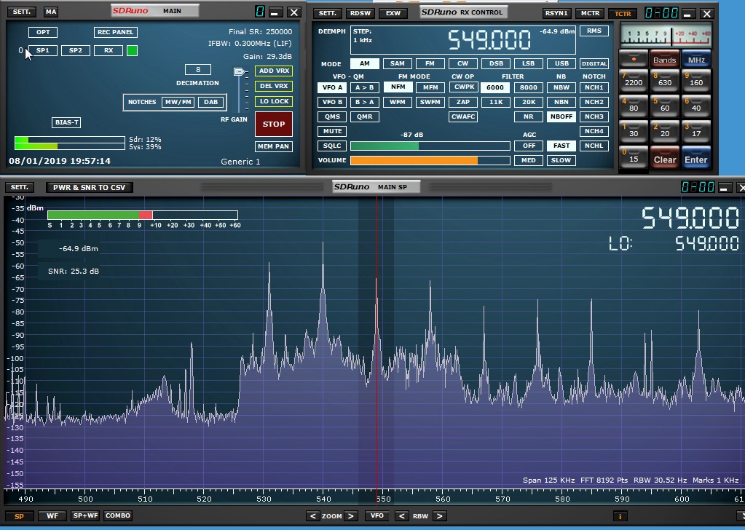Switch keypad to MHz mode
The image size is (745, 530).
[x=696, y=60]
